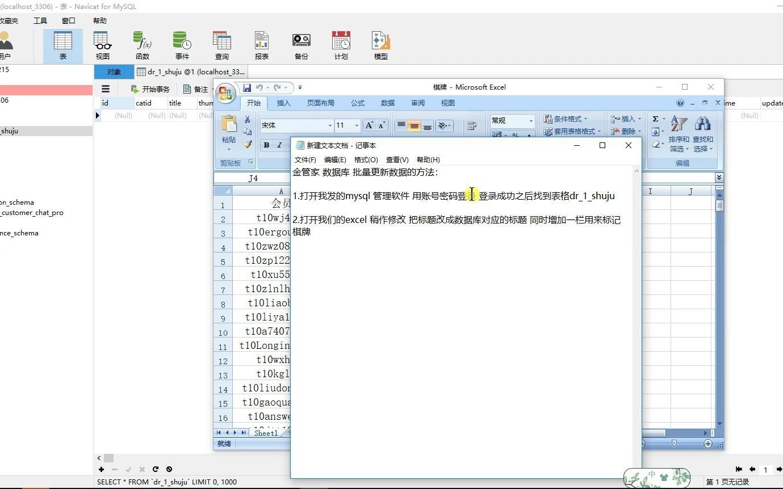
Task: Open the 视图 (View) tool in Navicat toolbar
Action: click(103, 46)
